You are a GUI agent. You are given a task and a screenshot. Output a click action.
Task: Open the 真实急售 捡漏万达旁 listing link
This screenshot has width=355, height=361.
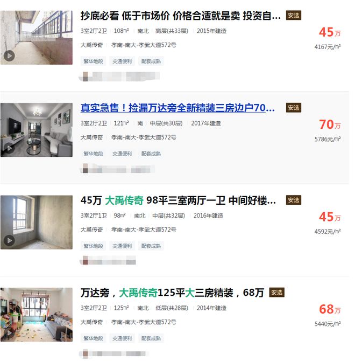[x=177, y=108]
